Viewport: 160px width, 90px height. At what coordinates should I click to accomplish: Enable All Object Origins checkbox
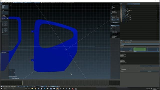(x=111, y=15)
